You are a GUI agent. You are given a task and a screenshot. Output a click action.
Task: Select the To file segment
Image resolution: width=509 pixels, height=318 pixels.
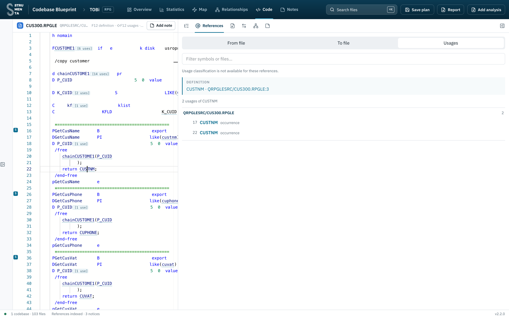tap(343, 43)
